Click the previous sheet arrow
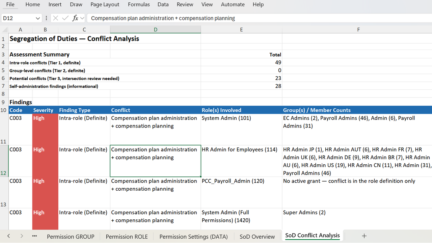The height and width of the screenshot is (243, 432). click(9, 236)
